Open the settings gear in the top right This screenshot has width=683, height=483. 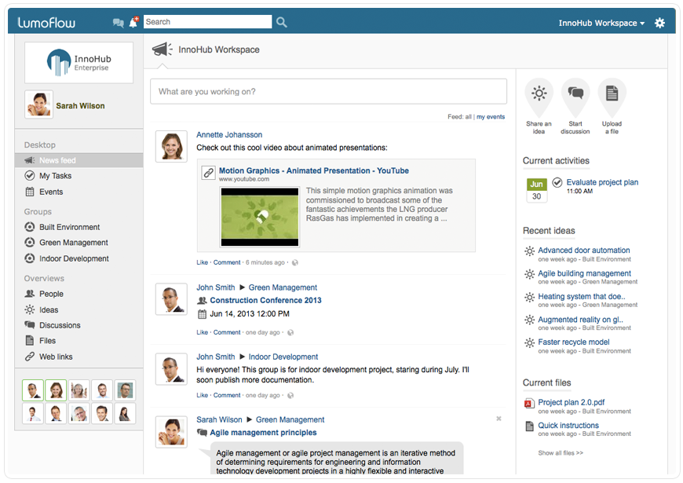(x=659, y=23)
